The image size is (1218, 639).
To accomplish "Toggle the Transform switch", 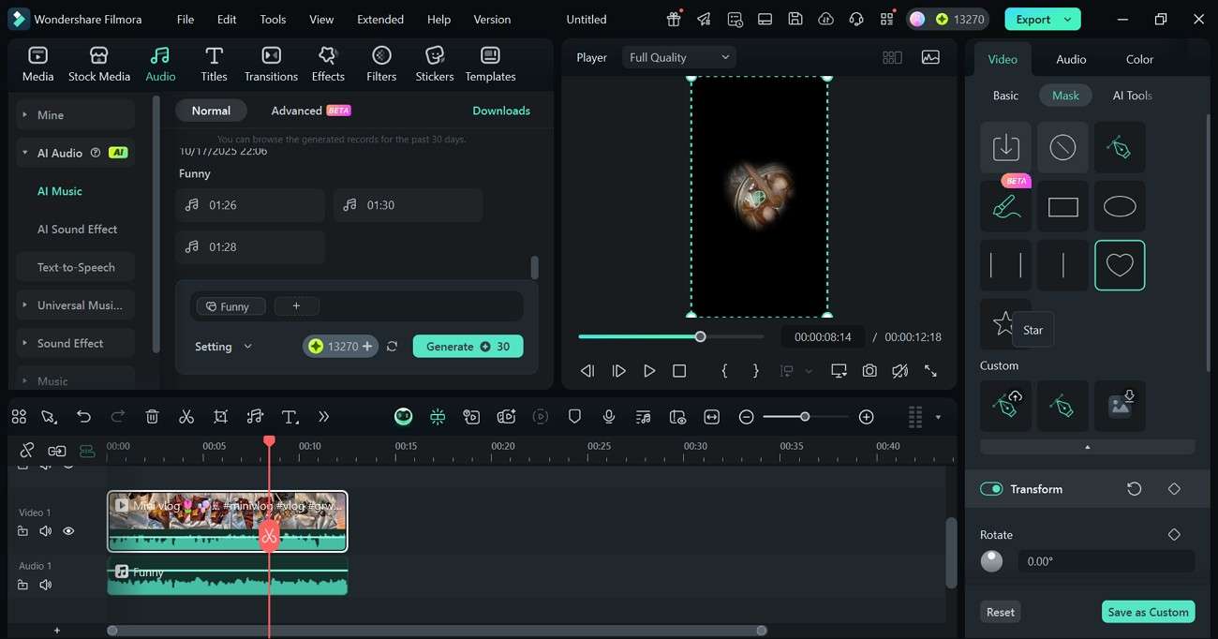I will click(991, 489).
